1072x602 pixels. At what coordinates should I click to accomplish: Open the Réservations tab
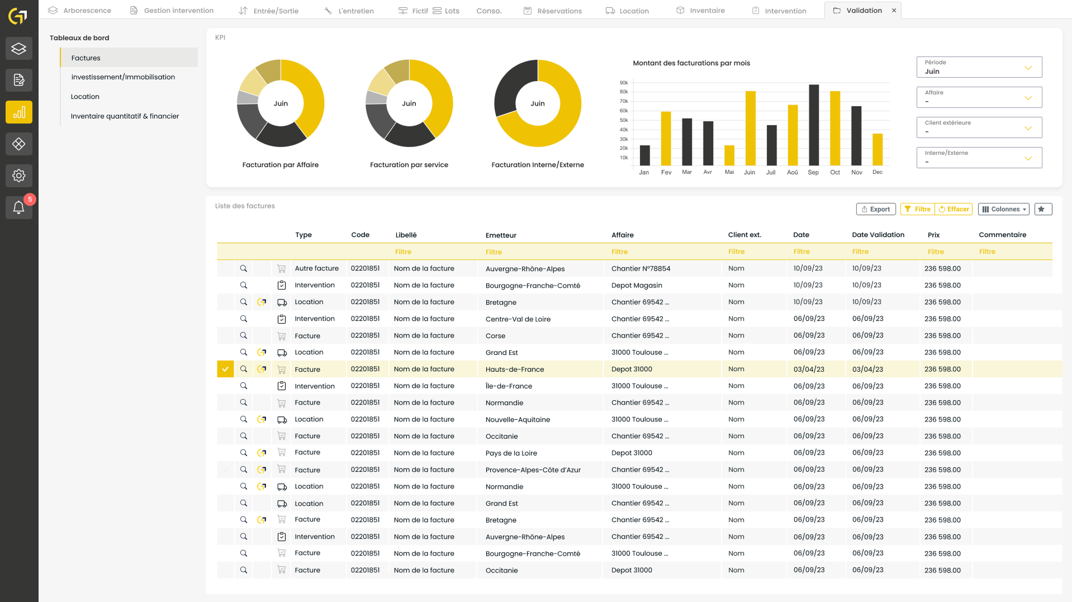tap(553, 11)
